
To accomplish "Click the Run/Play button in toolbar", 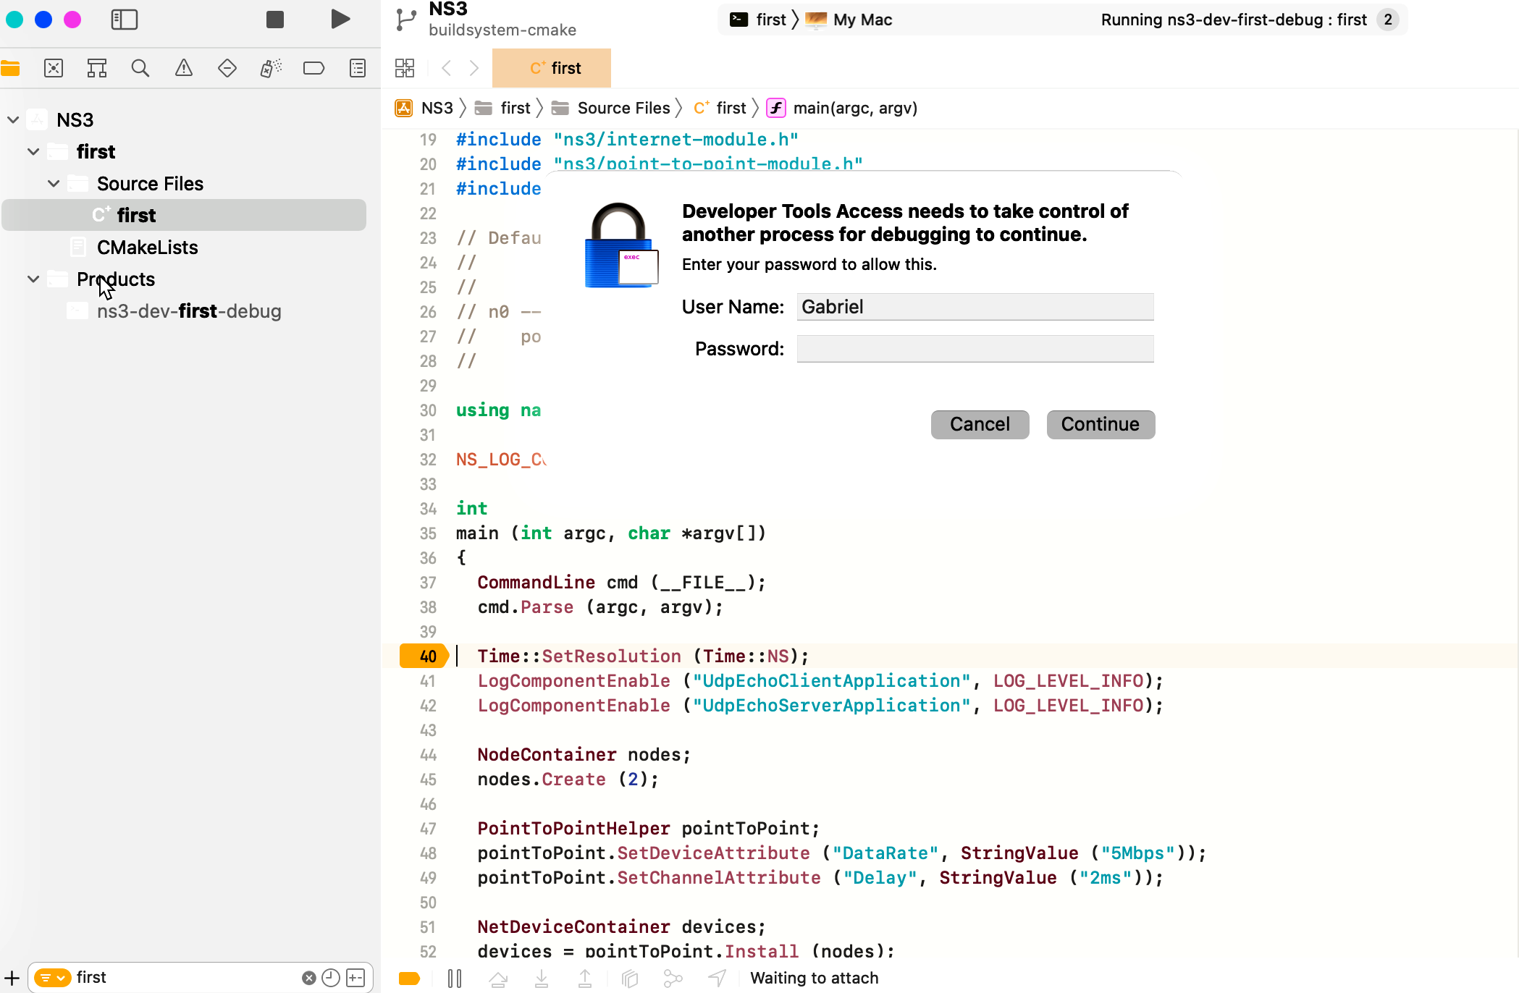I will pyautogui.click(x=340, y=20).
